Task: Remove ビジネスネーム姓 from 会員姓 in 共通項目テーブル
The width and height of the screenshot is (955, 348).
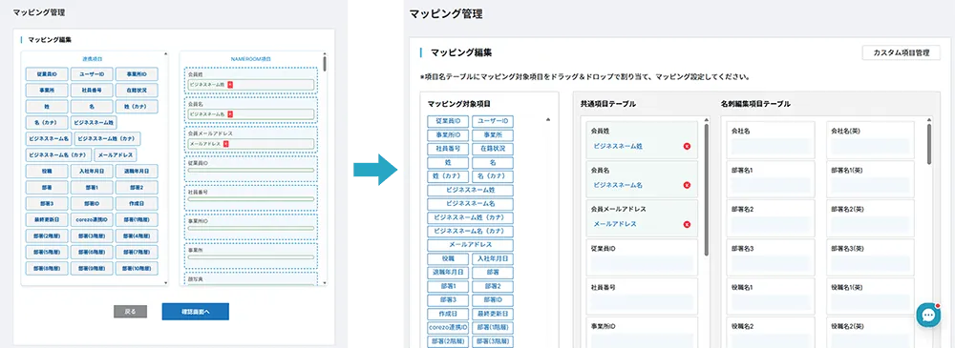Action: (687, 147)
